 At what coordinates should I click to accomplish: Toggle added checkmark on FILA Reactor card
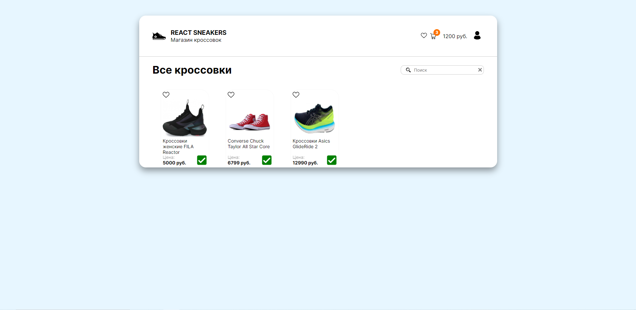coord(202,160)
